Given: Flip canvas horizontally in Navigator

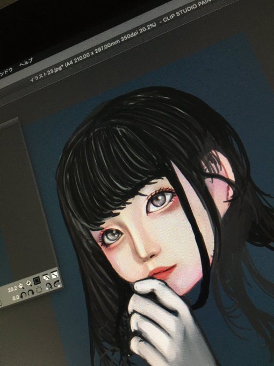Looking at the screenshot, I should click(49, 286).
